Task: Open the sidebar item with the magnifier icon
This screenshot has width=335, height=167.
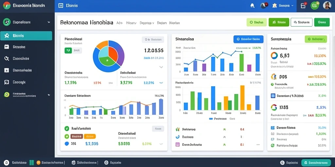Action: coord(26,58)
